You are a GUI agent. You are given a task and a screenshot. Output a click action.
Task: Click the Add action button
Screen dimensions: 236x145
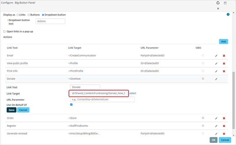(x=223, y=41)
